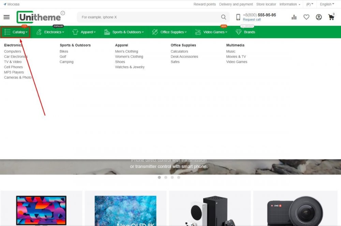Viewport: 341px width, 226px height.
Task: Open the wishlist heart icon
Action: coord(306,17)
